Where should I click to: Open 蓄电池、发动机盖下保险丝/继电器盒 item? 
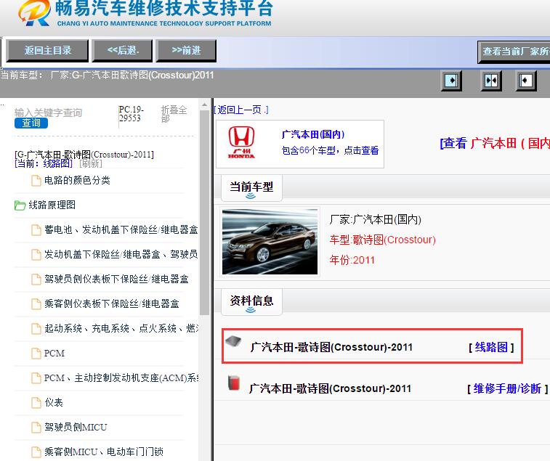click(121, 229)
